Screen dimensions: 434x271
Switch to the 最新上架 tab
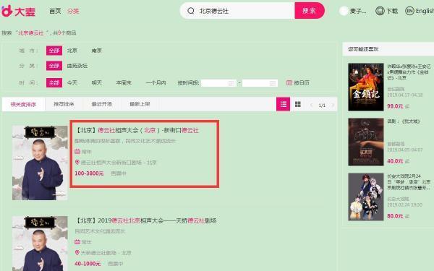pos(140,104)
